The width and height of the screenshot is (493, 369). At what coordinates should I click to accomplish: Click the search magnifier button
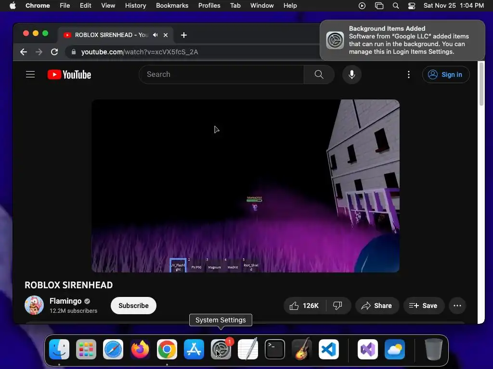click(319, 74)
